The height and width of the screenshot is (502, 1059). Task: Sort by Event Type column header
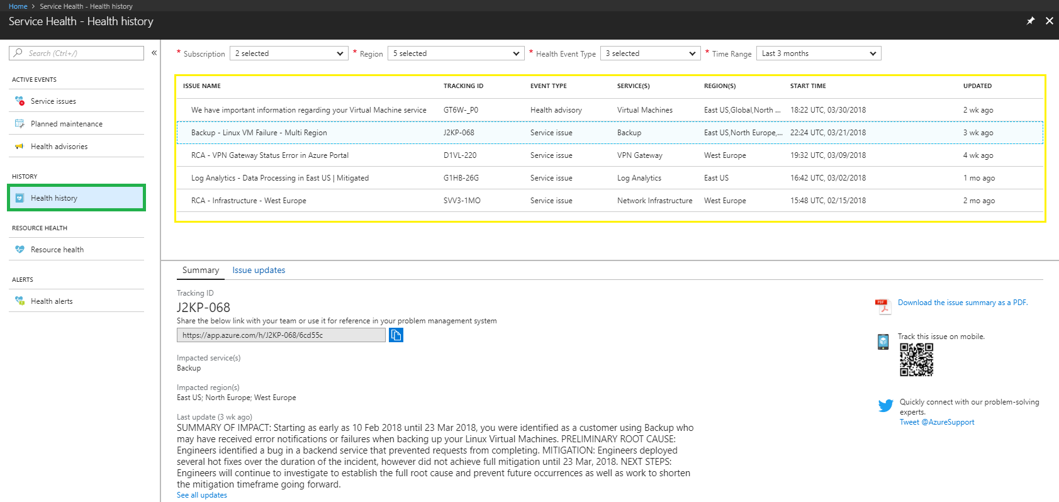pyautogui.click(x=549, y=86)
